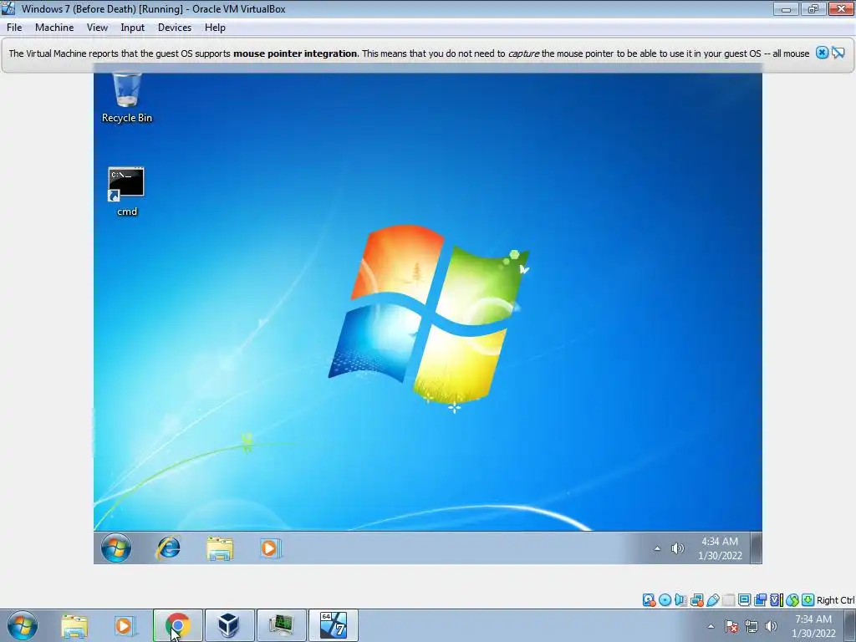The image size is (856, 642).
Task: Switch to VirtualBox Manager cube icon
Action: (x=229, y=625)
